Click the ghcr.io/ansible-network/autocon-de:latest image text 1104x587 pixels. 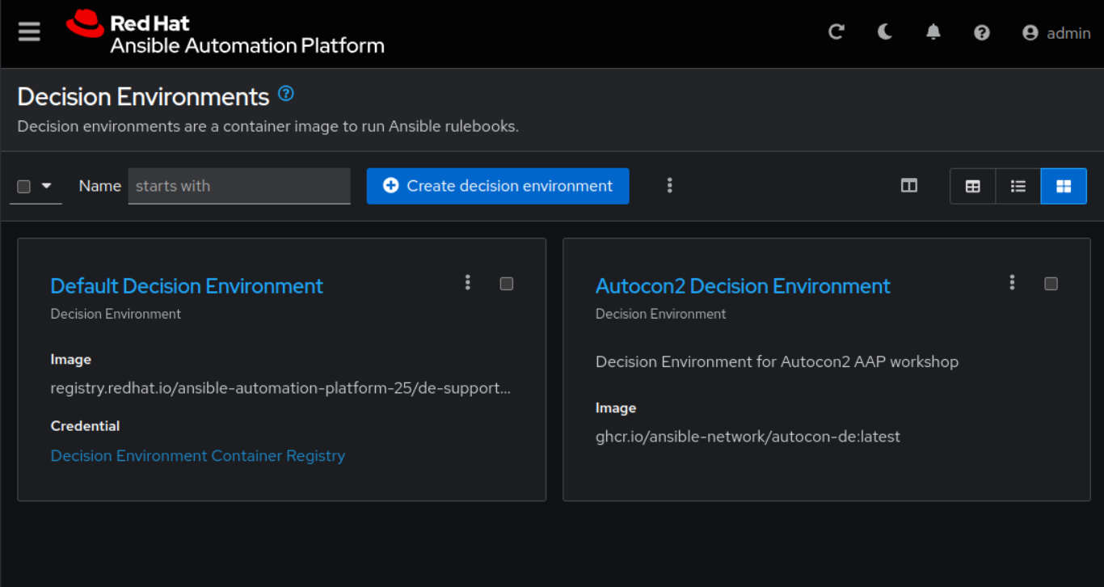pyautogui.click(x=748, y=437)
